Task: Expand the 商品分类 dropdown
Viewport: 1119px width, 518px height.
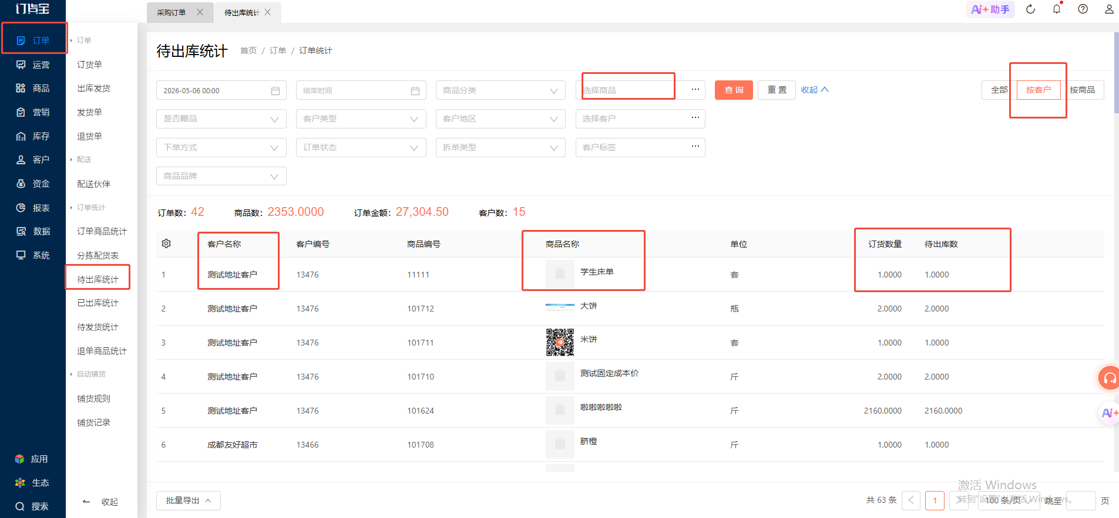Action: click(500, 90)
